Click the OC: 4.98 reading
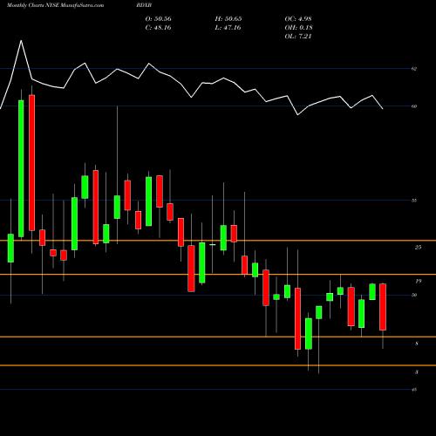 tap(298, 19)
